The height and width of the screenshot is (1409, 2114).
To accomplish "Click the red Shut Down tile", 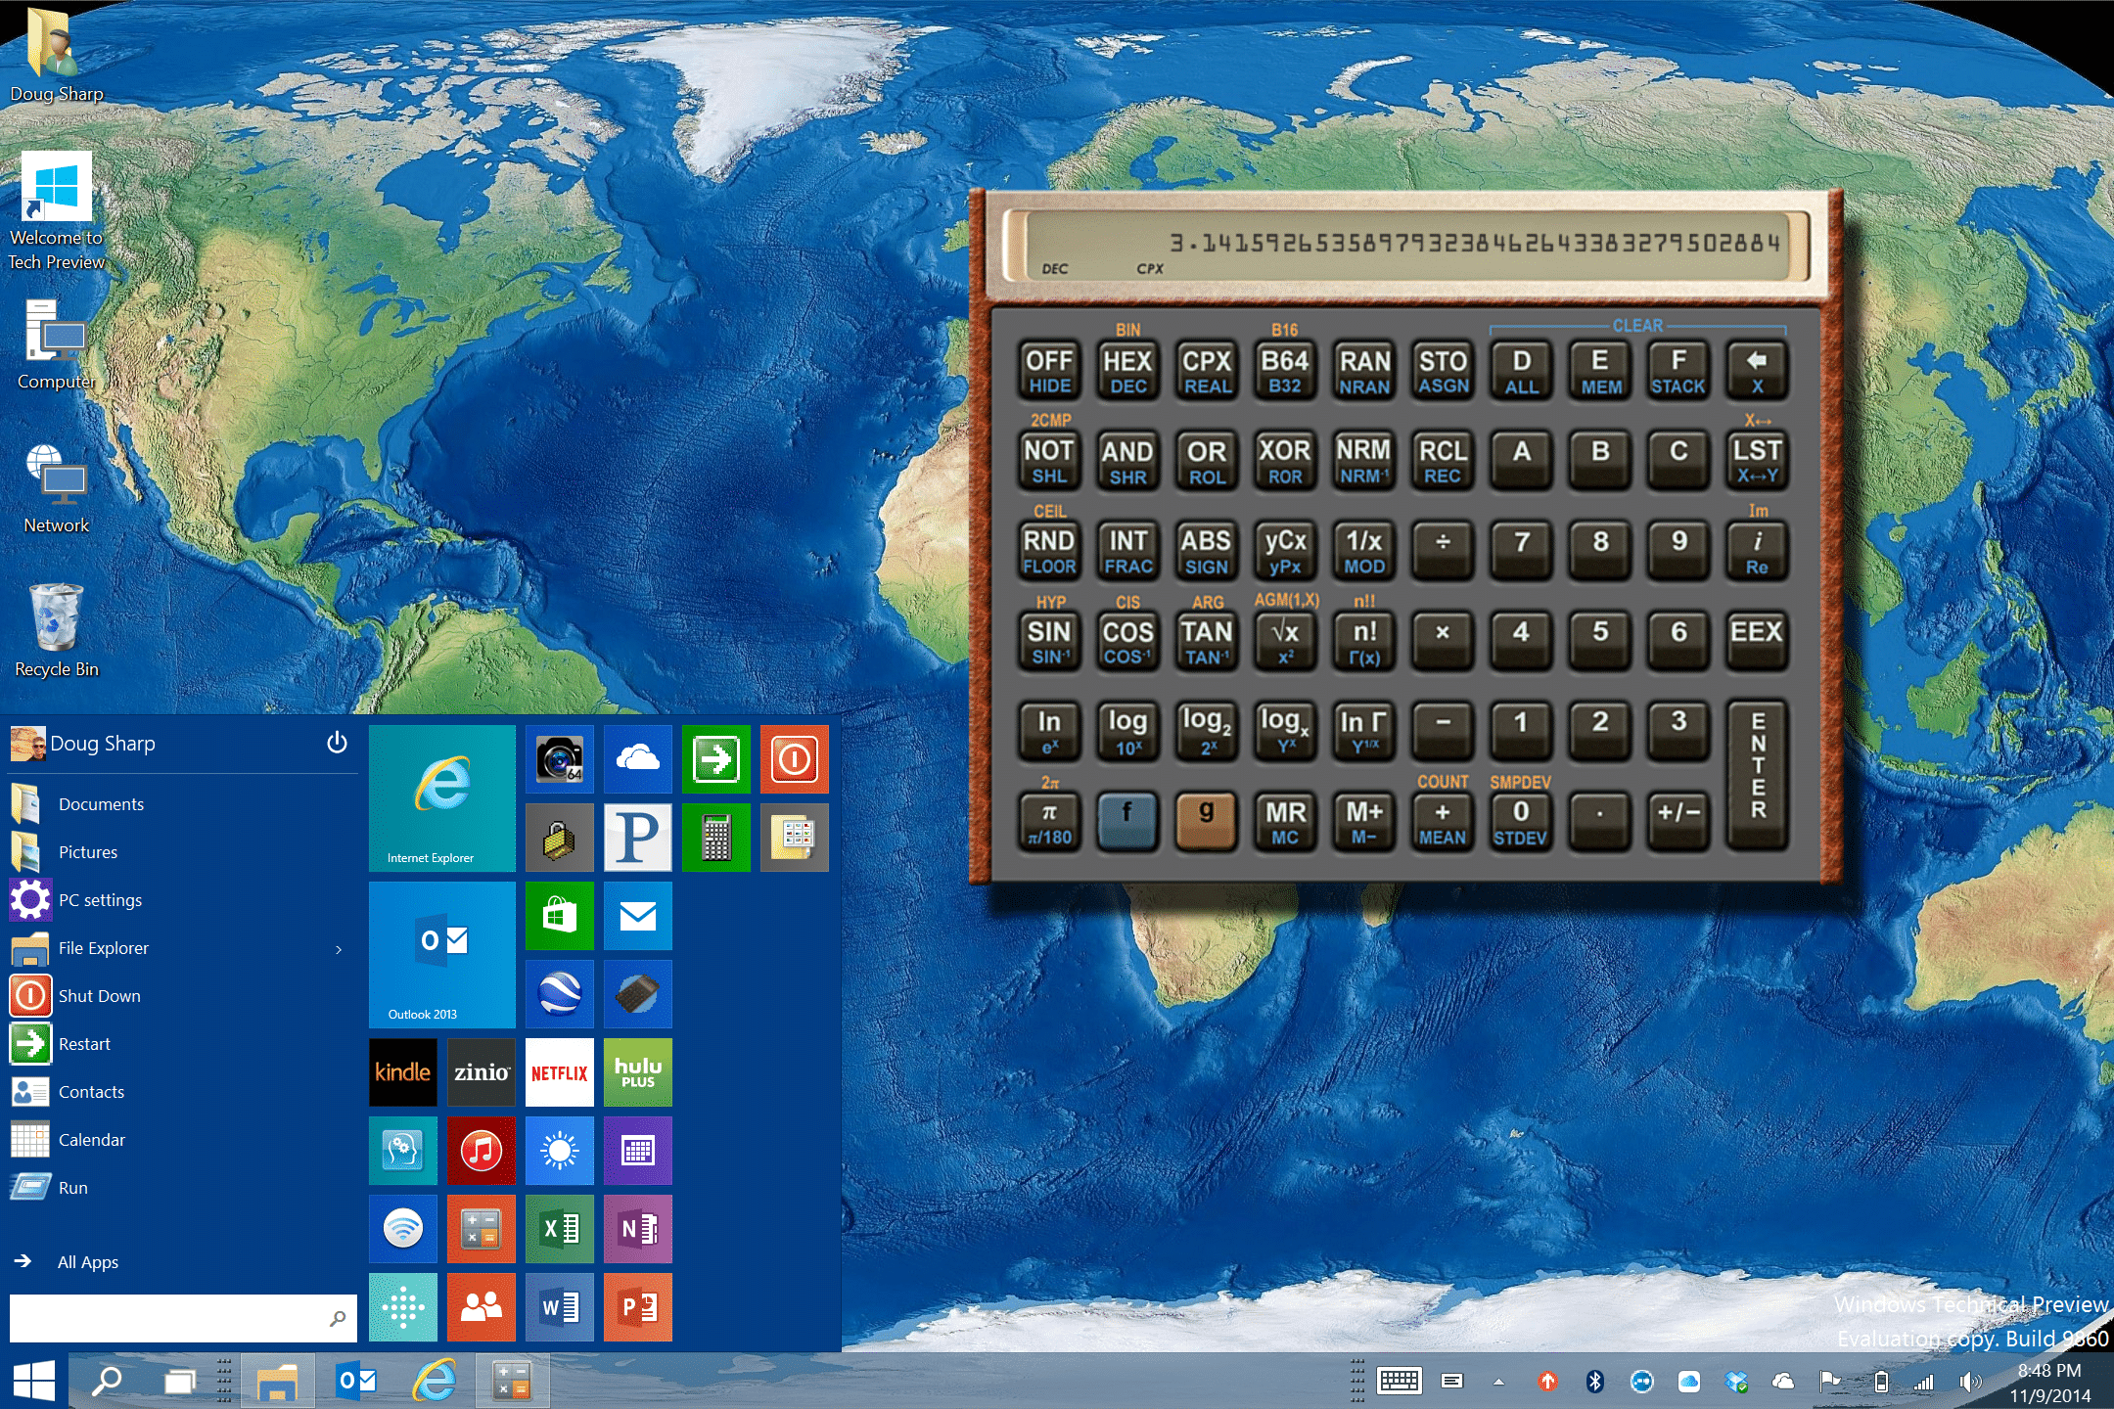I will click(795, 759).
